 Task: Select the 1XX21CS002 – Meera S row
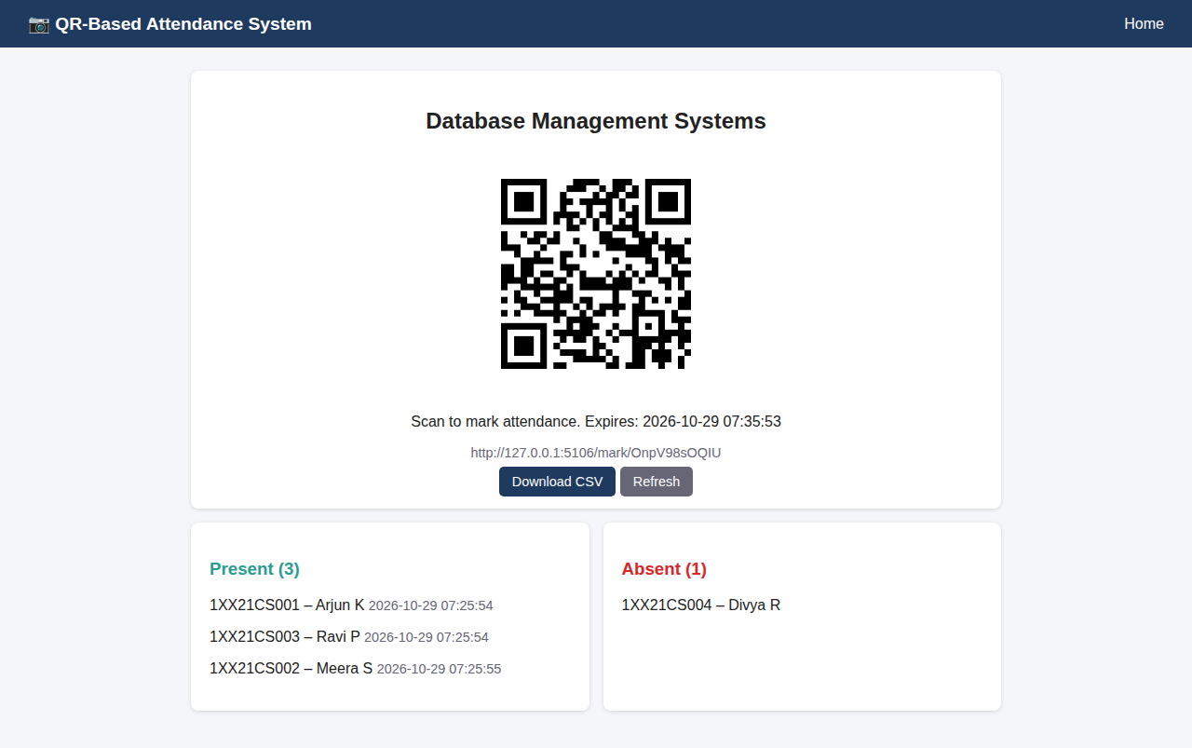tap(390, 669)
